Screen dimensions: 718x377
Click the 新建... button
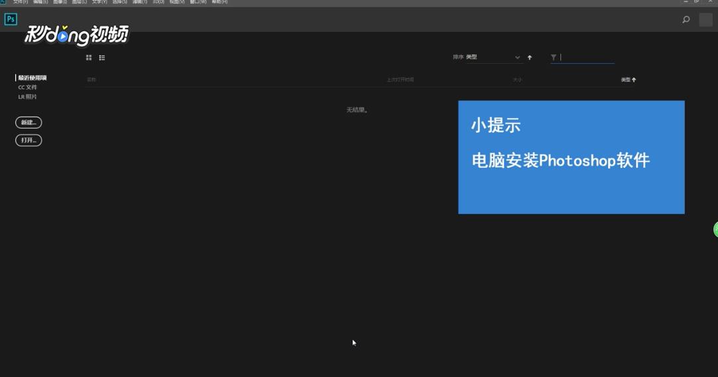(29, 122)
